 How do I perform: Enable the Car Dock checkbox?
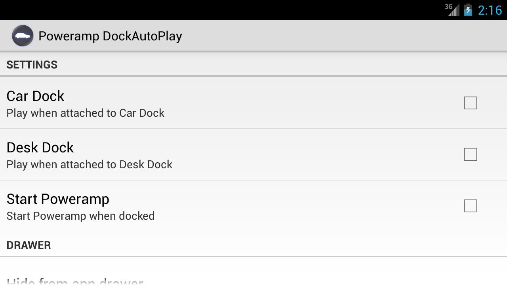pyautogui.click(x=470, y=103)
